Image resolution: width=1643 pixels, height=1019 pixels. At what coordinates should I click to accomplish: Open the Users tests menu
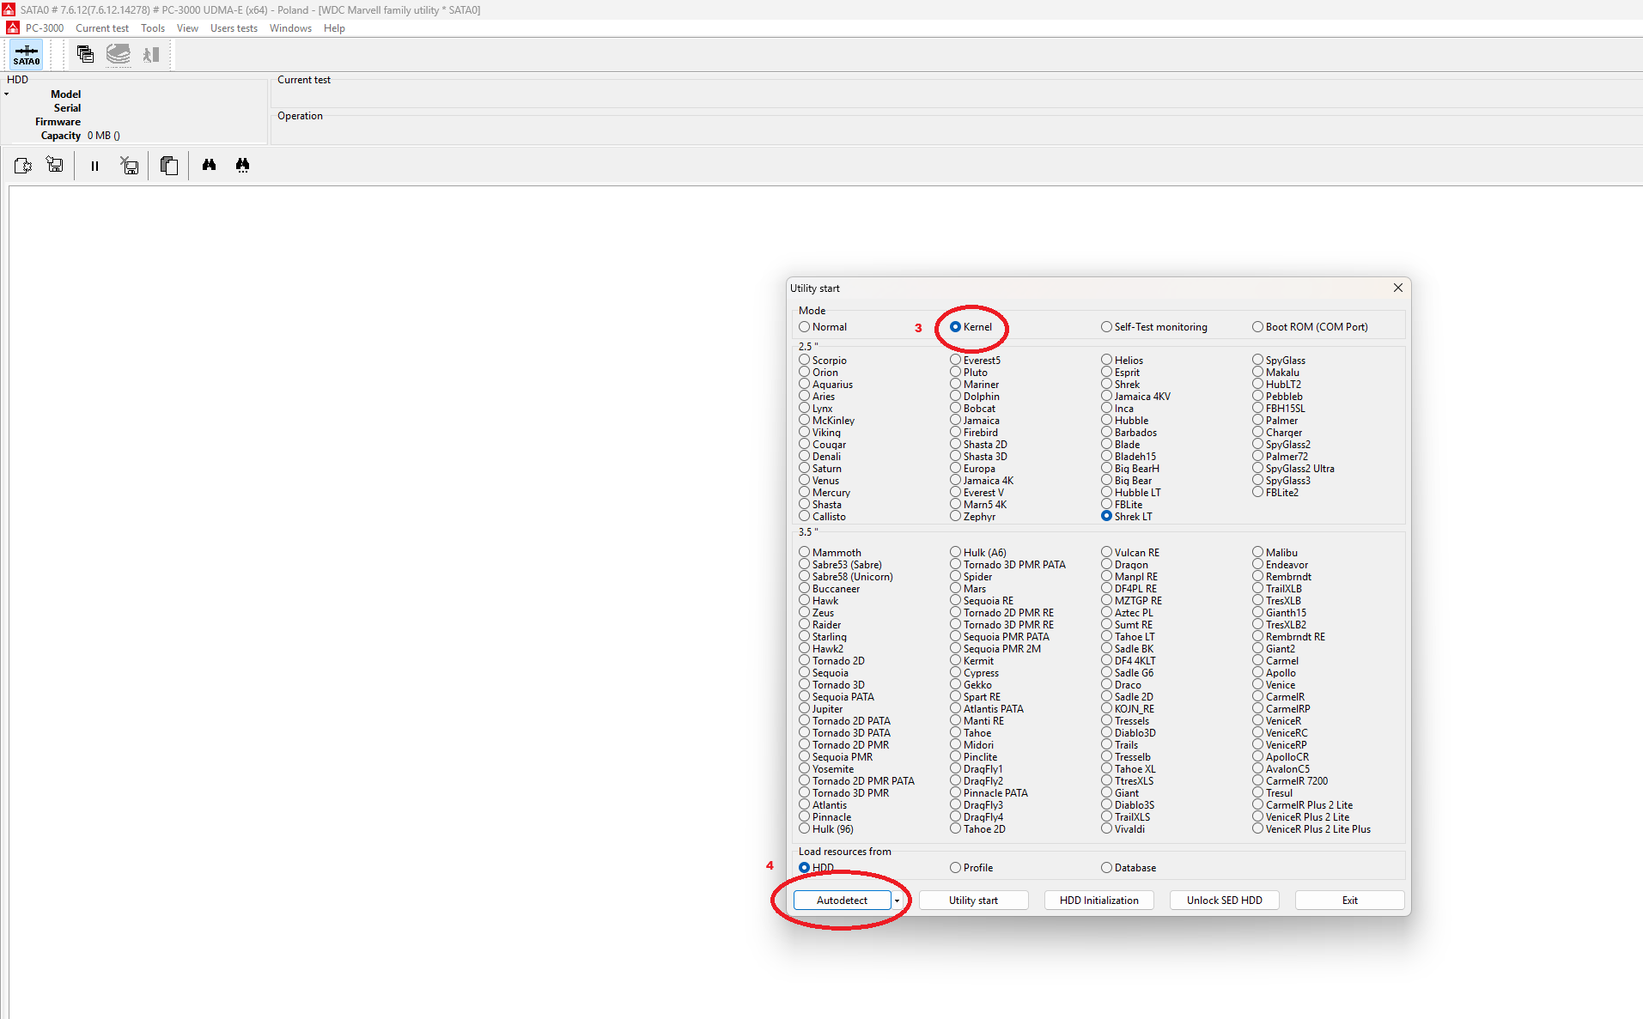tap(234, 28)
